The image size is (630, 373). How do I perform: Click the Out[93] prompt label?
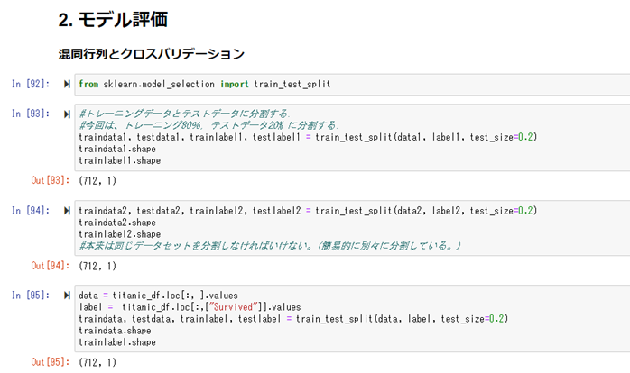51,180
